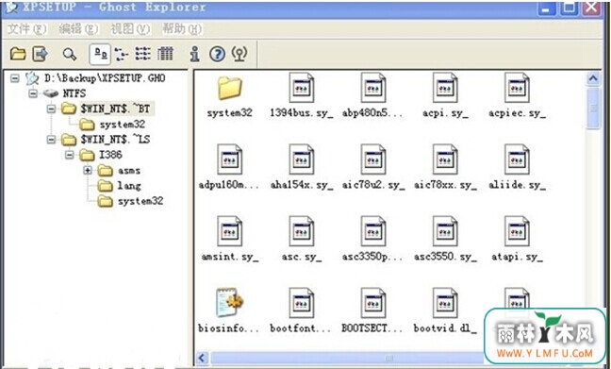The image size is (611, 369).
Task: Select D:\Backup\XPSETUP.GHO in the tree
Action: click(x=105, y=78)
